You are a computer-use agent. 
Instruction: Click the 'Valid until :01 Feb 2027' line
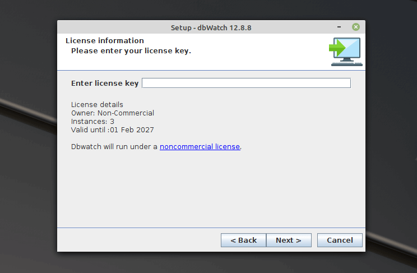point(112,129)
